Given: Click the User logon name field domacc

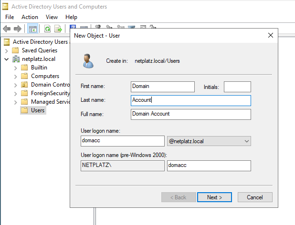Looking at the screenshot, I should point(123,141).
